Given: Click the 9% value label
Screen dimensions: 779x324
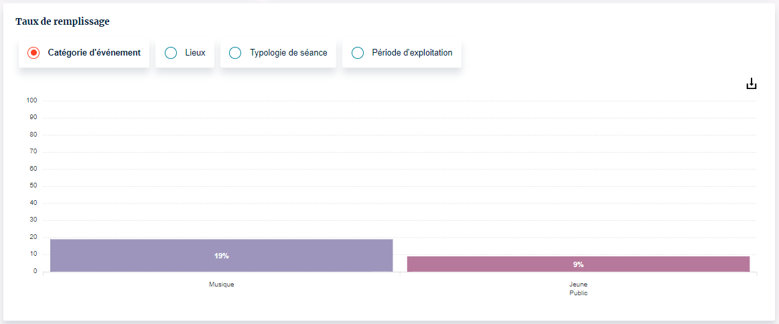Looking at the screenshot, I should click(x=578, y=264).
